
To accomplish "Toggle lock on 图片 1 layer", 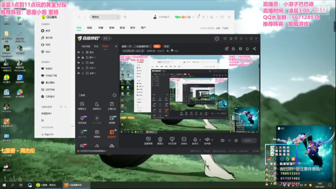I will click(83, 58).
